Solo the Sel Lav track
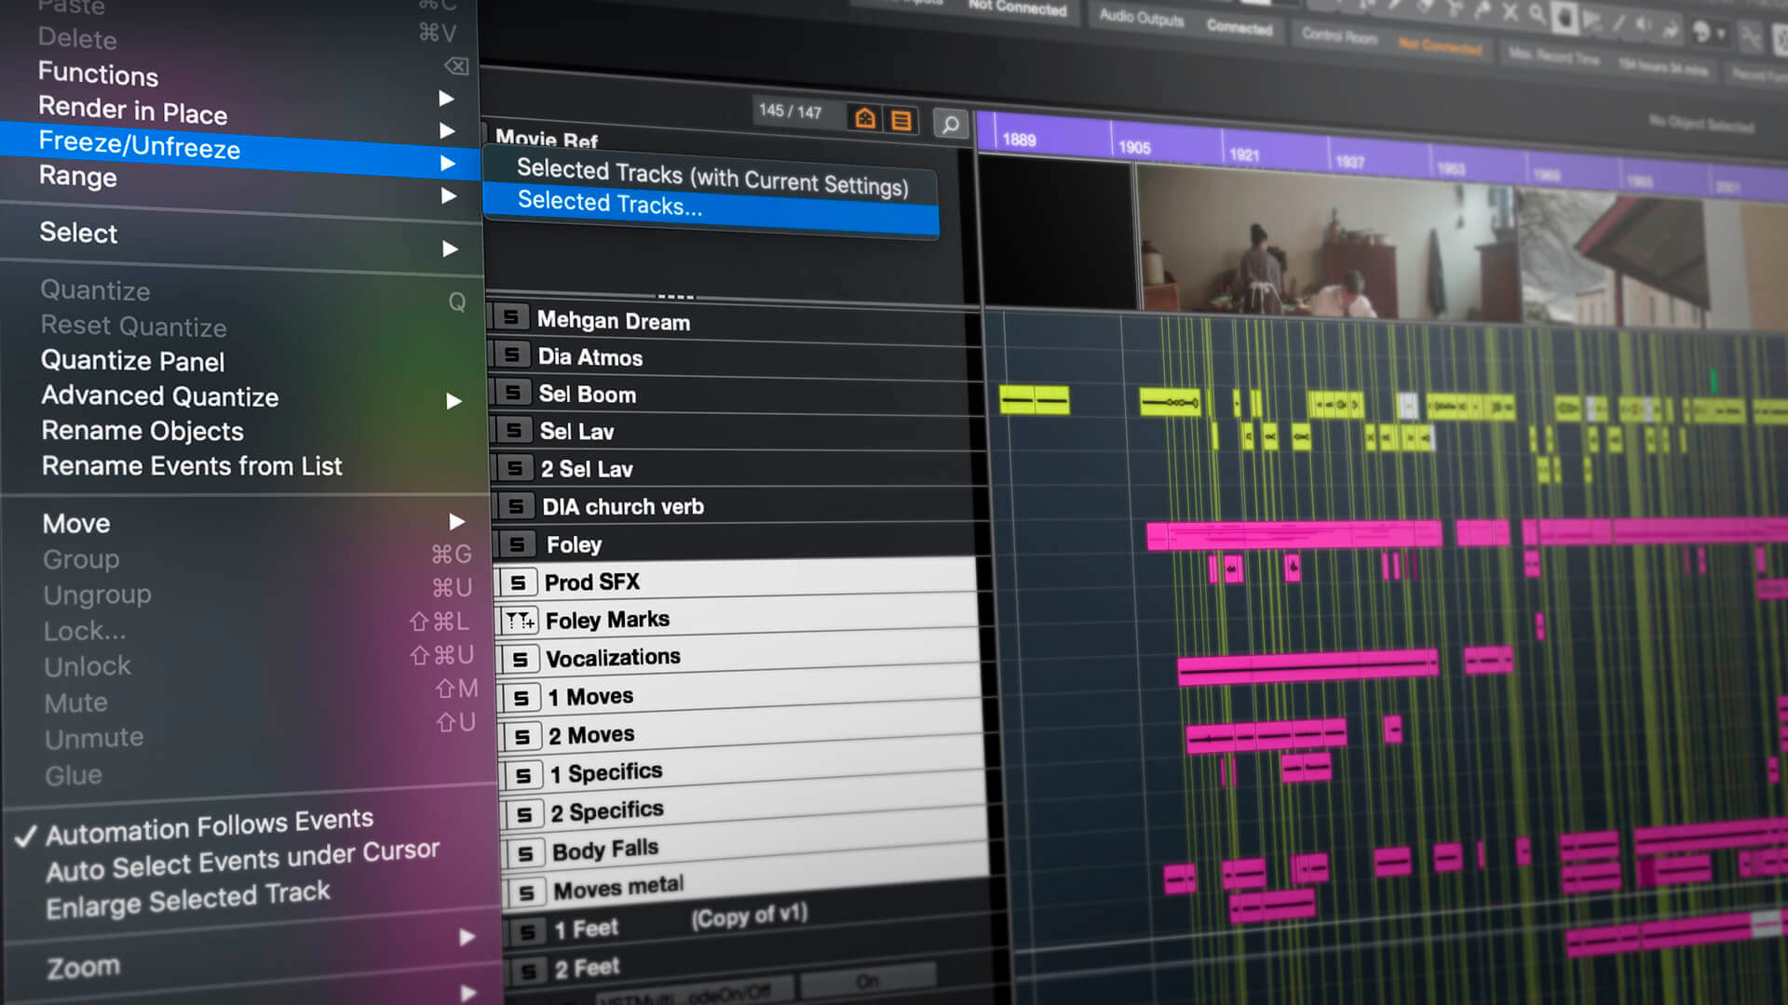1788x1005 pixels. (x=513, y=430)
